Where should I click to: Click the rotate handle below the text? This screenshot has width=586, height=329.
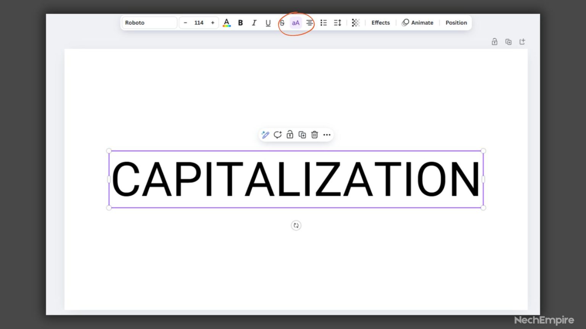[296, 225]
